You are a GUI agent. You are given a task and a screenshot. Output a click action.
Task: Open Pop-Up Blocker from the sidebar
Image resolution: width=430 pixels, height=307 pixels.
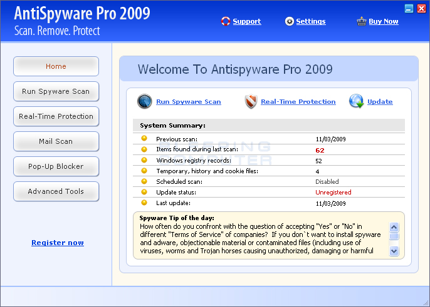tap(56, 166)
